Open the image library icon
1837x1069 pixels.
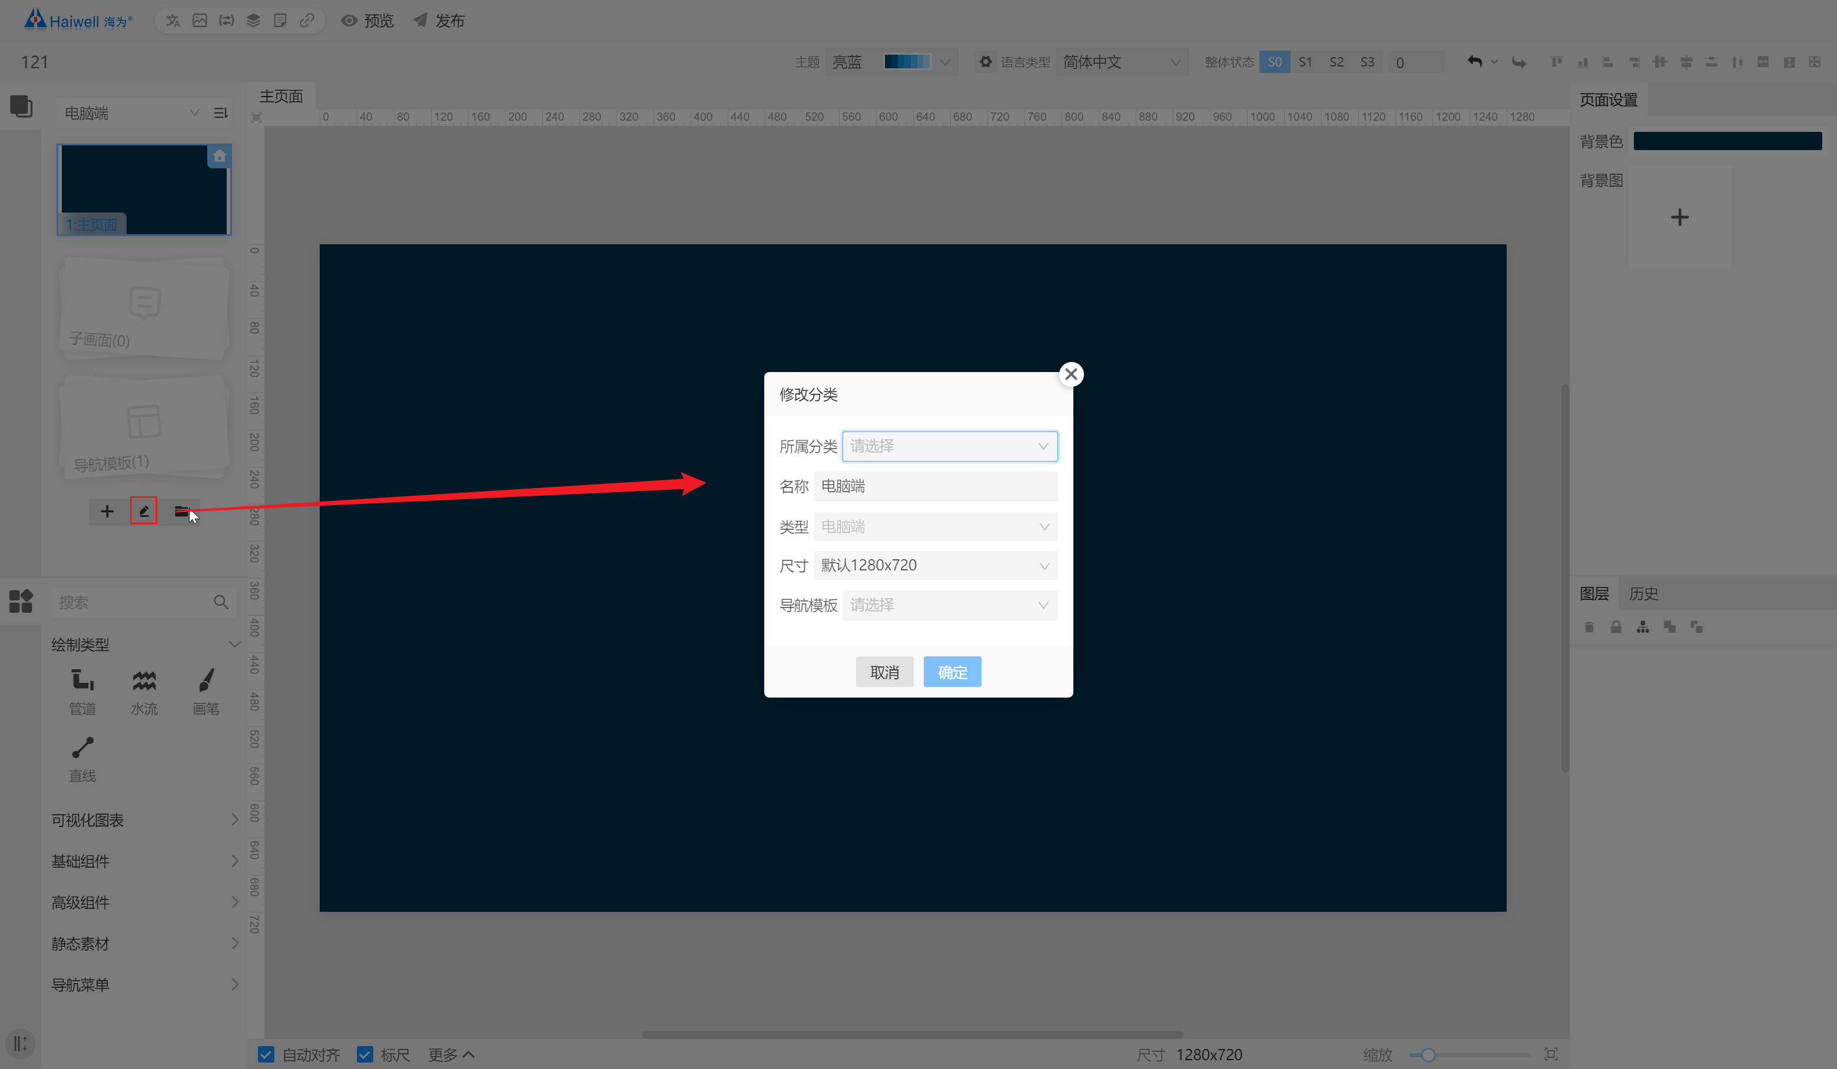(x=200, y=21)
